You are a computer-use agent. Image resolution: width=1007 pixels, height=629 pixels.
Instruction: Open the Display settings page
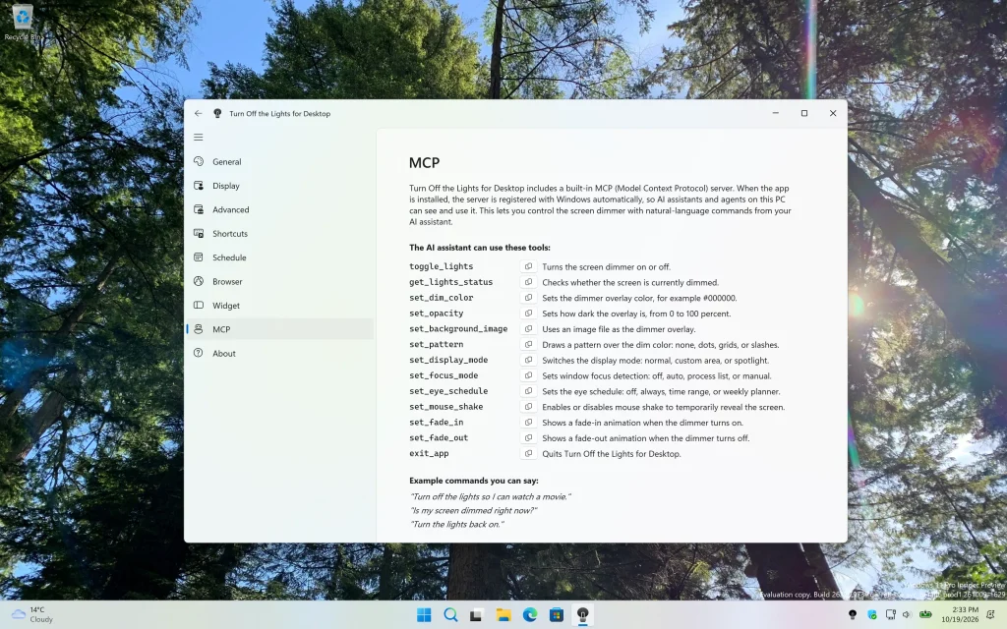(280, 186)
